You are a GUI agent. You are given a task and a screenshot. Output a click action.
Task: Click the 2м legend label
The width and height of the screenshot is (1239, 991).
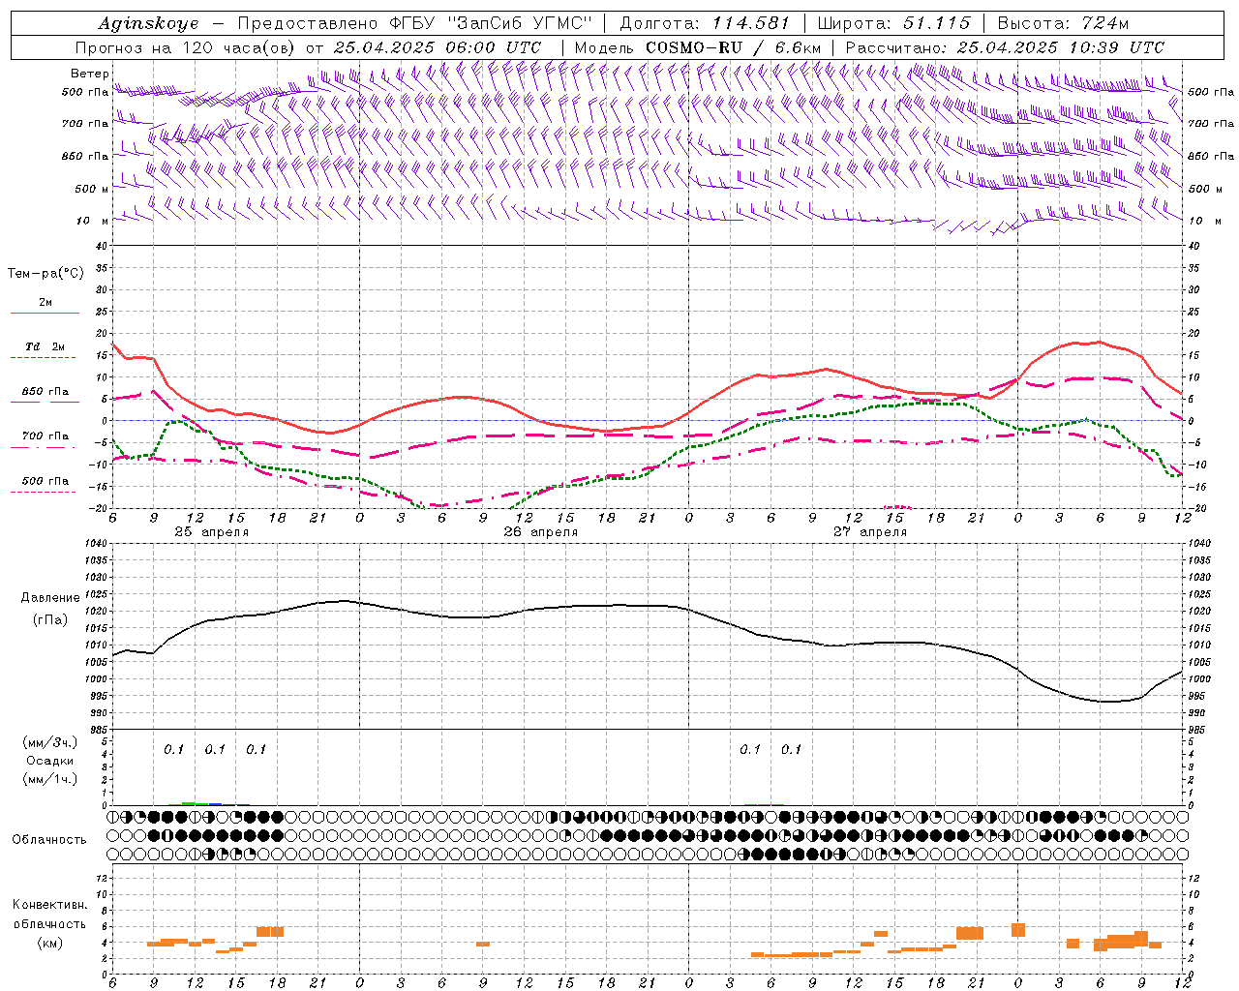pos(45,303)
